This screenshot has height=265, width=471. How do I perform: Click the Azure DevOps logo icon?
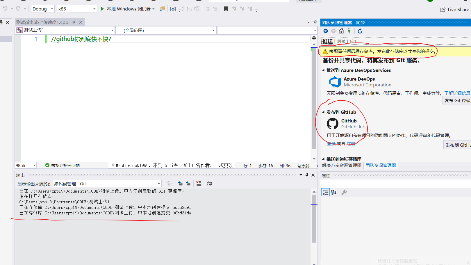coord(335,82)
